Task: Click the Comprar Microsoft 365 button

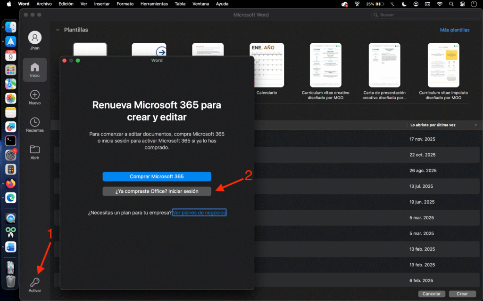Action: click(x=157, y=176)
